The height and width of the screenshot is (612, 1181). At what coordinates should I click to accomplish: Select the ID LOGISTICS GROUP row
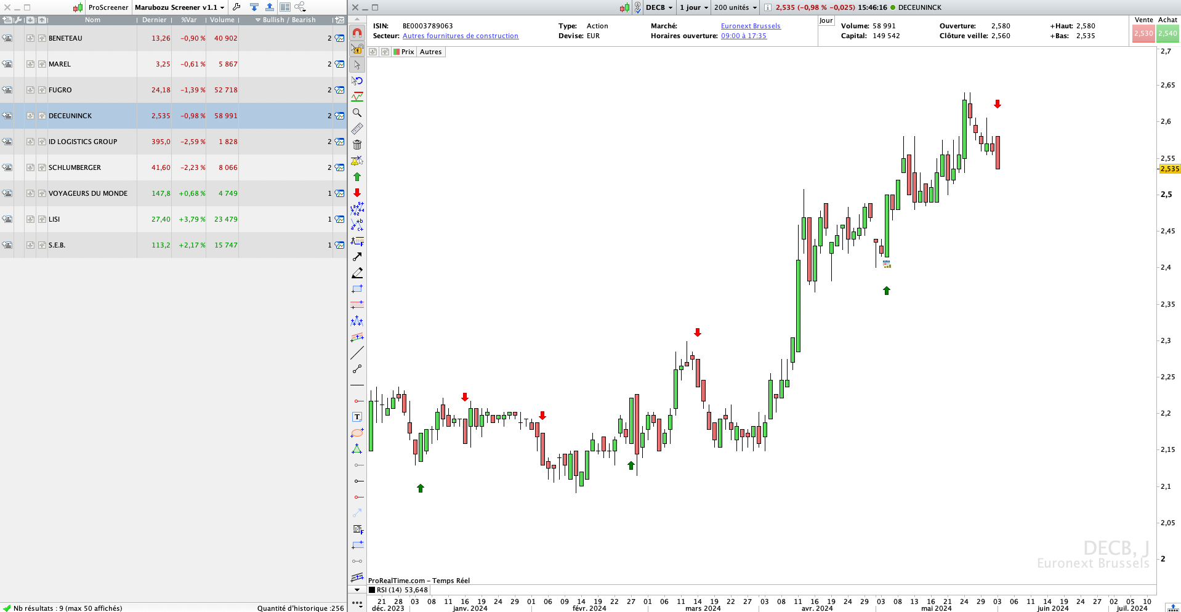coord(173,142)
